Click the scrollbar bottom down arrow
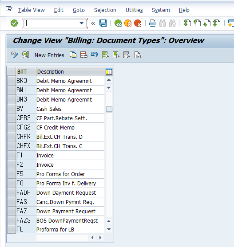 tap(109, 229)
